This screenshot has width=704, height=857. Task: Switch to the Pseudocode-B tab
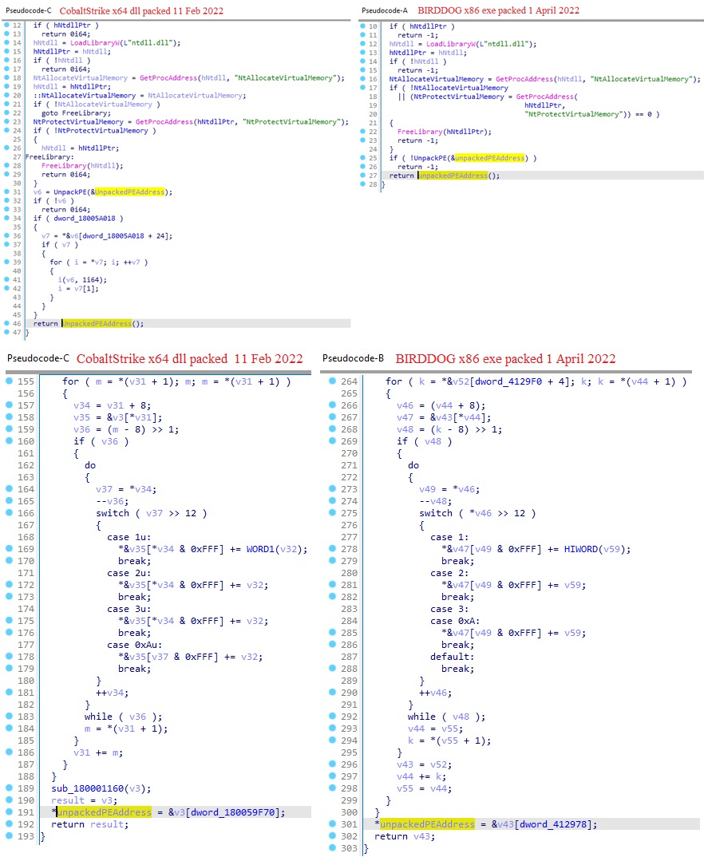(353, 358)
